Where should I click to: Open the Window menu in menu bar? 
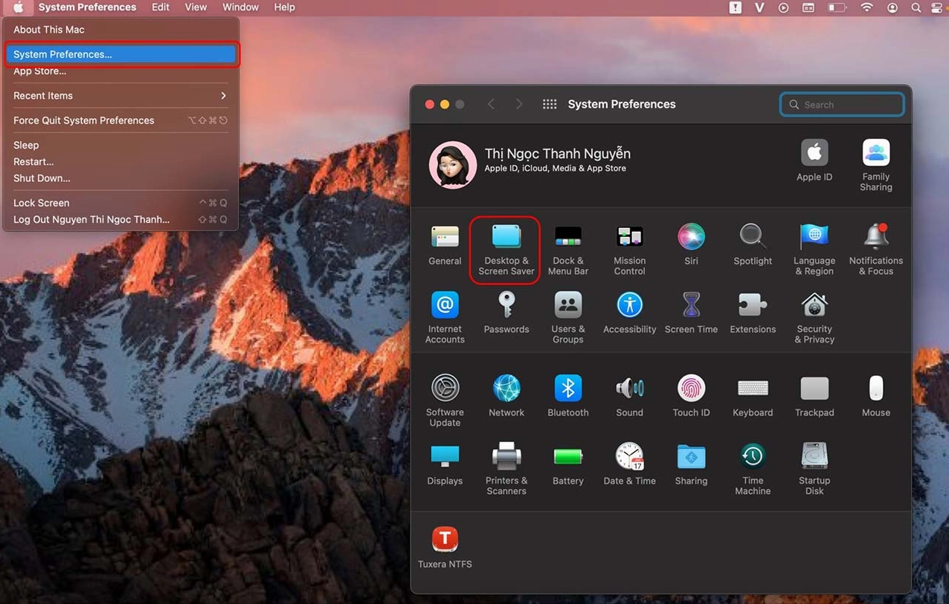coord(240,7)
